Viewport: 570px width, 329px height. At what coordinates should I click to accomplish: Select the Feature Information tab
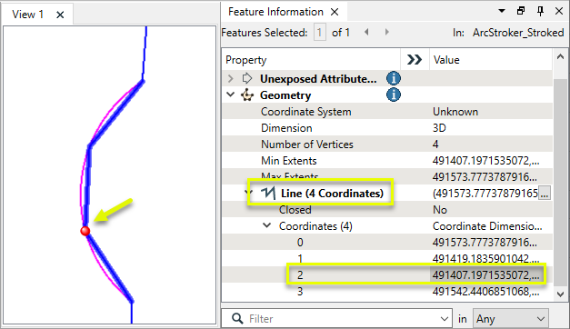[x=275, y=12]
